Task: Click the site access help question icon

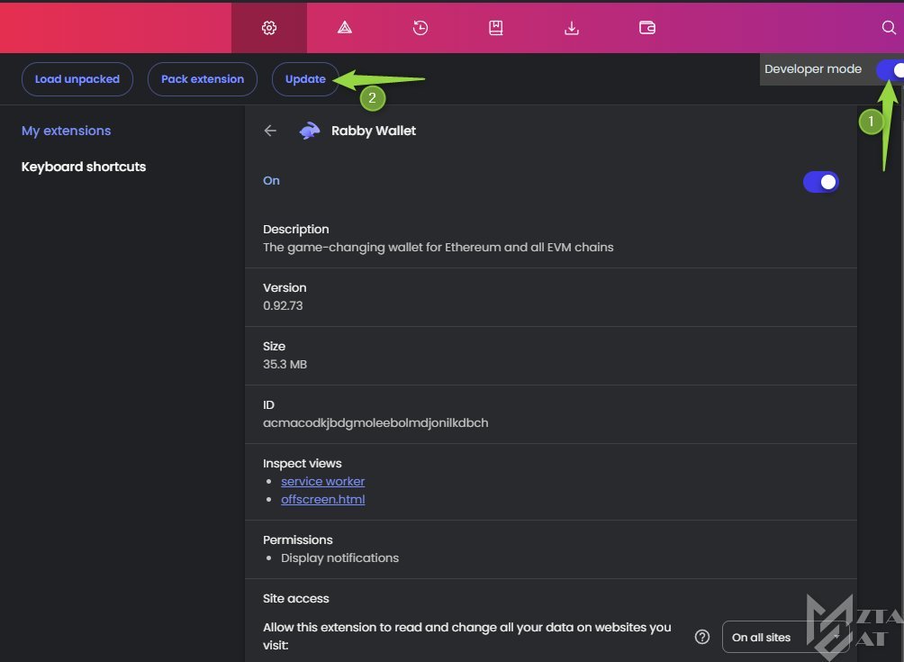Action: pos(701,637)
